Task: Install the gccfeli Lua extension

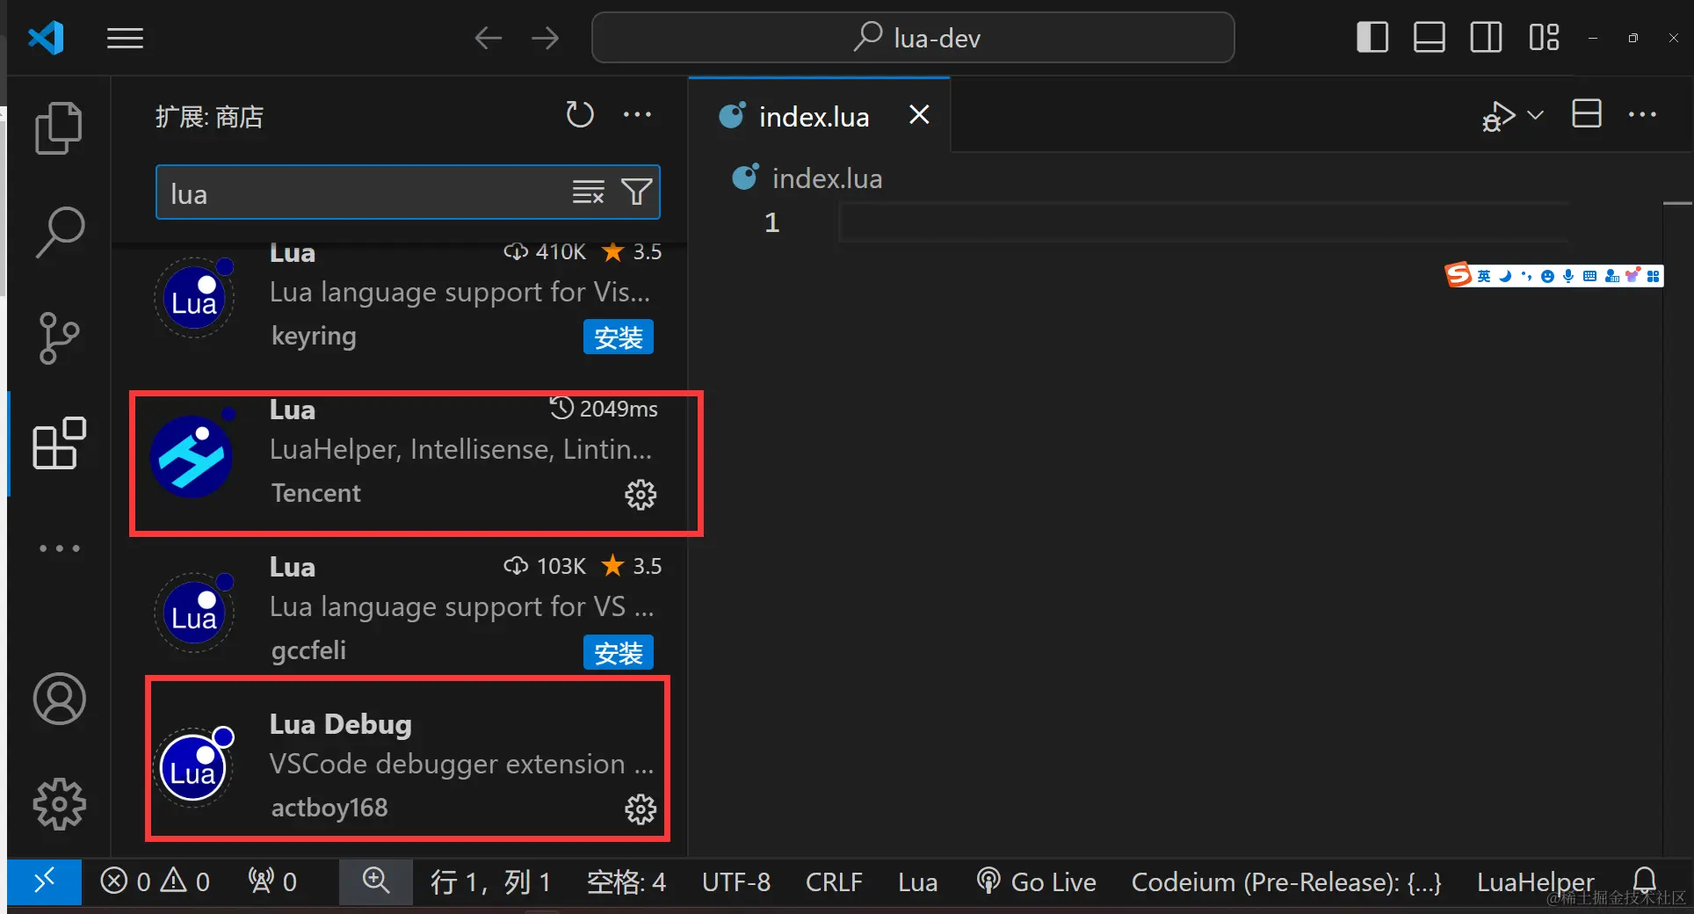Action: pyautogui.click(x=618, y=652)
